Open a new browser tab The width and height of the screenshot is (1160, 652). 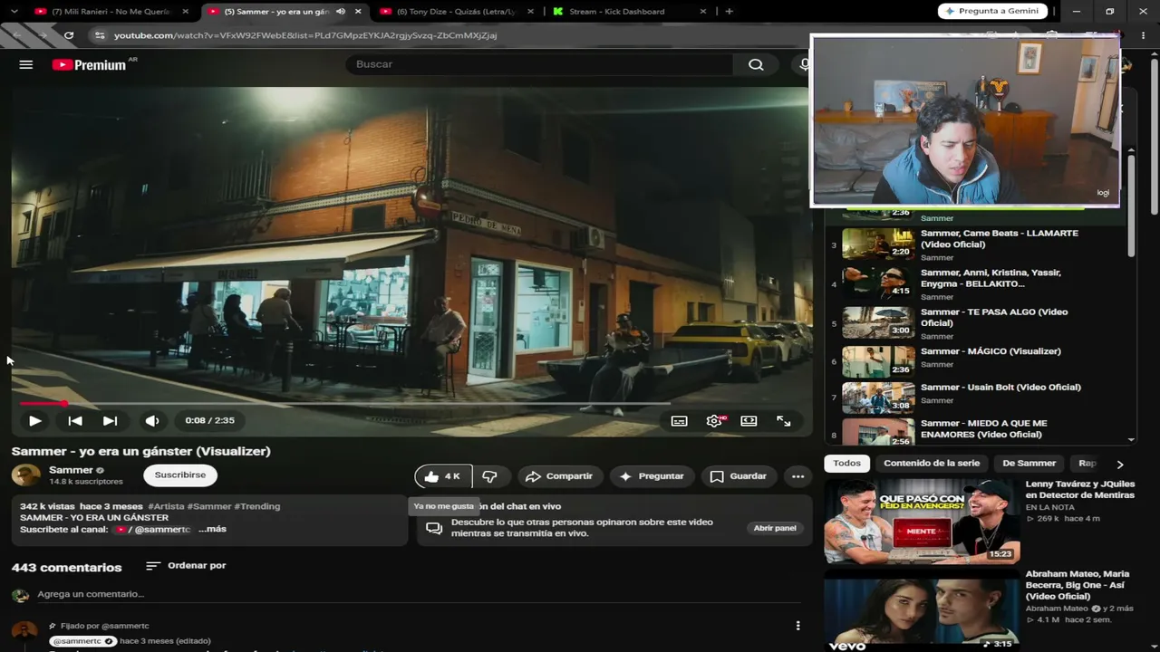(729, 12)
